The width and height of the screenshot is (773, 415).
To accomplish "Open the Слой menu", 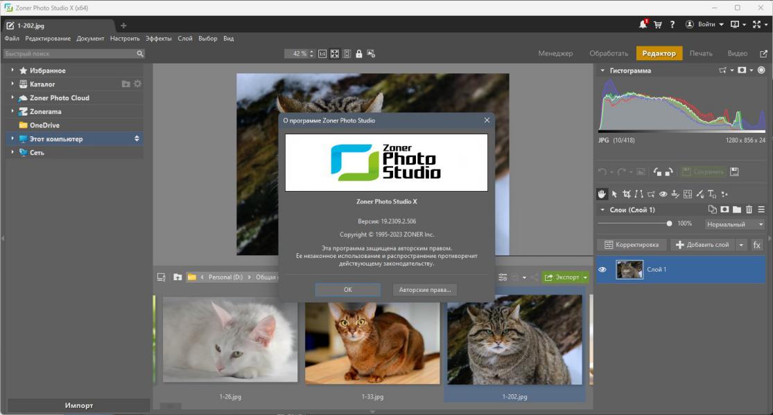I will click(185, 38).
